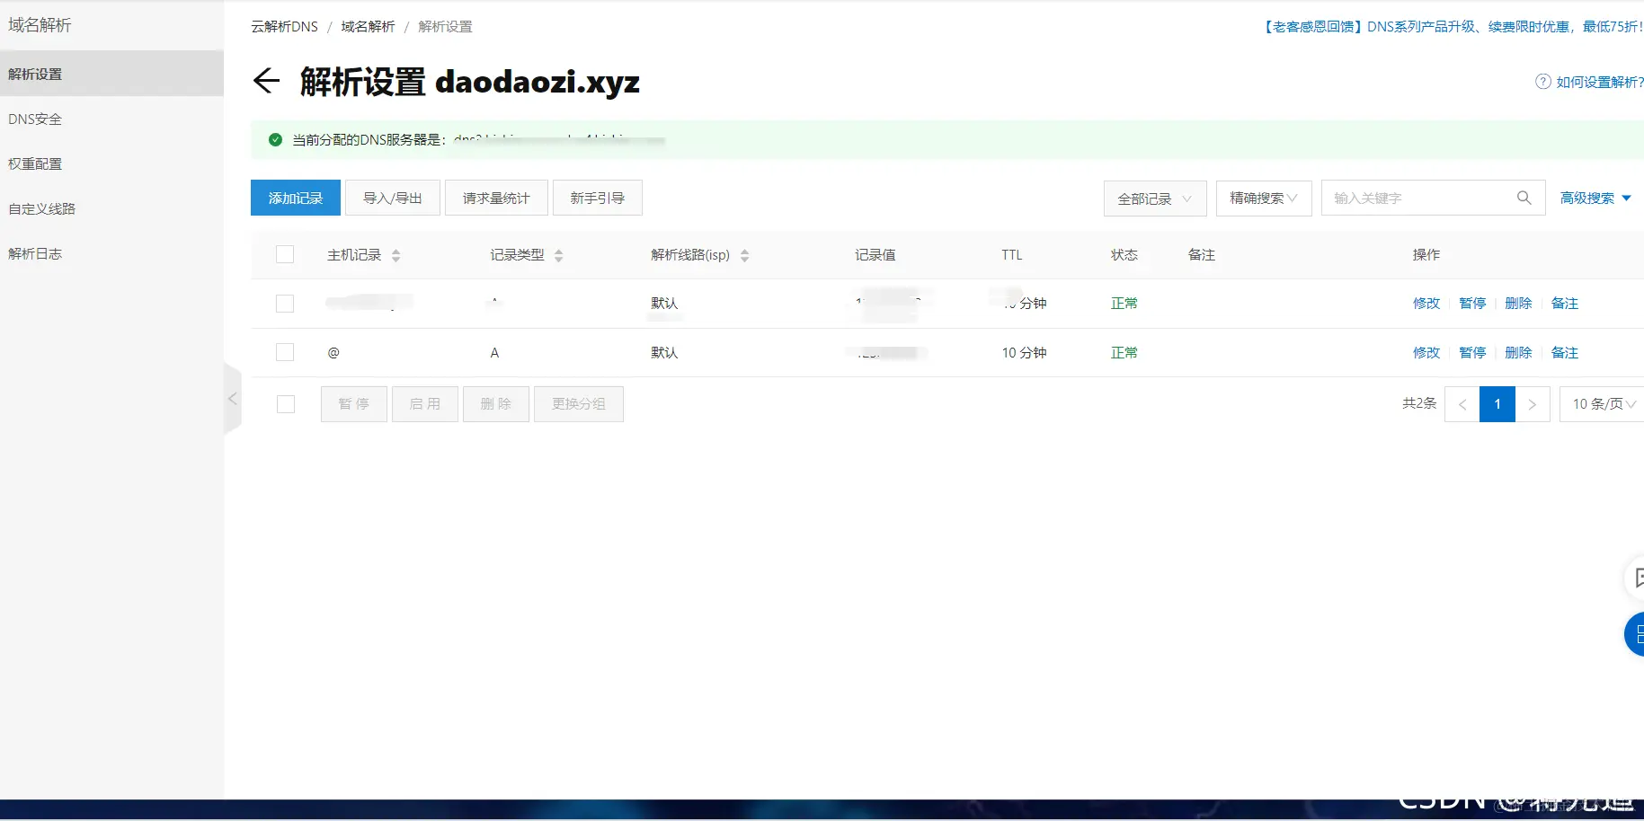Go to next page arrow

1533,404
